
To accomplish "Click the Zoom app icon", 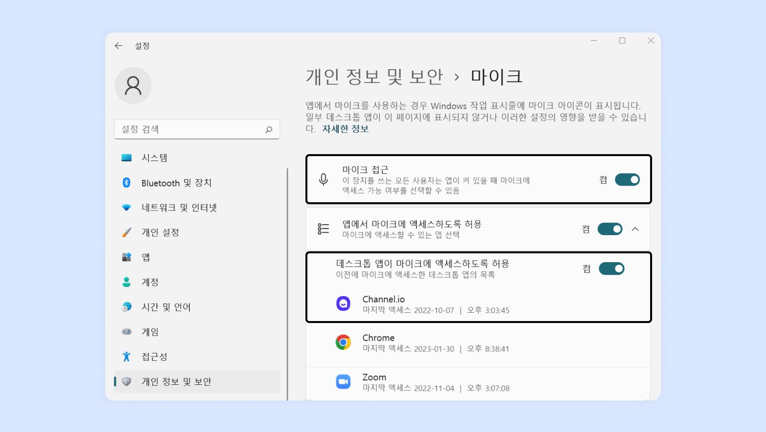I will [x=343, y=381].
